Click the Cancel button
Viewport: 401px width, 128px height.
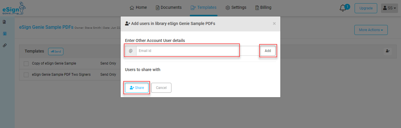click(161, 88)
